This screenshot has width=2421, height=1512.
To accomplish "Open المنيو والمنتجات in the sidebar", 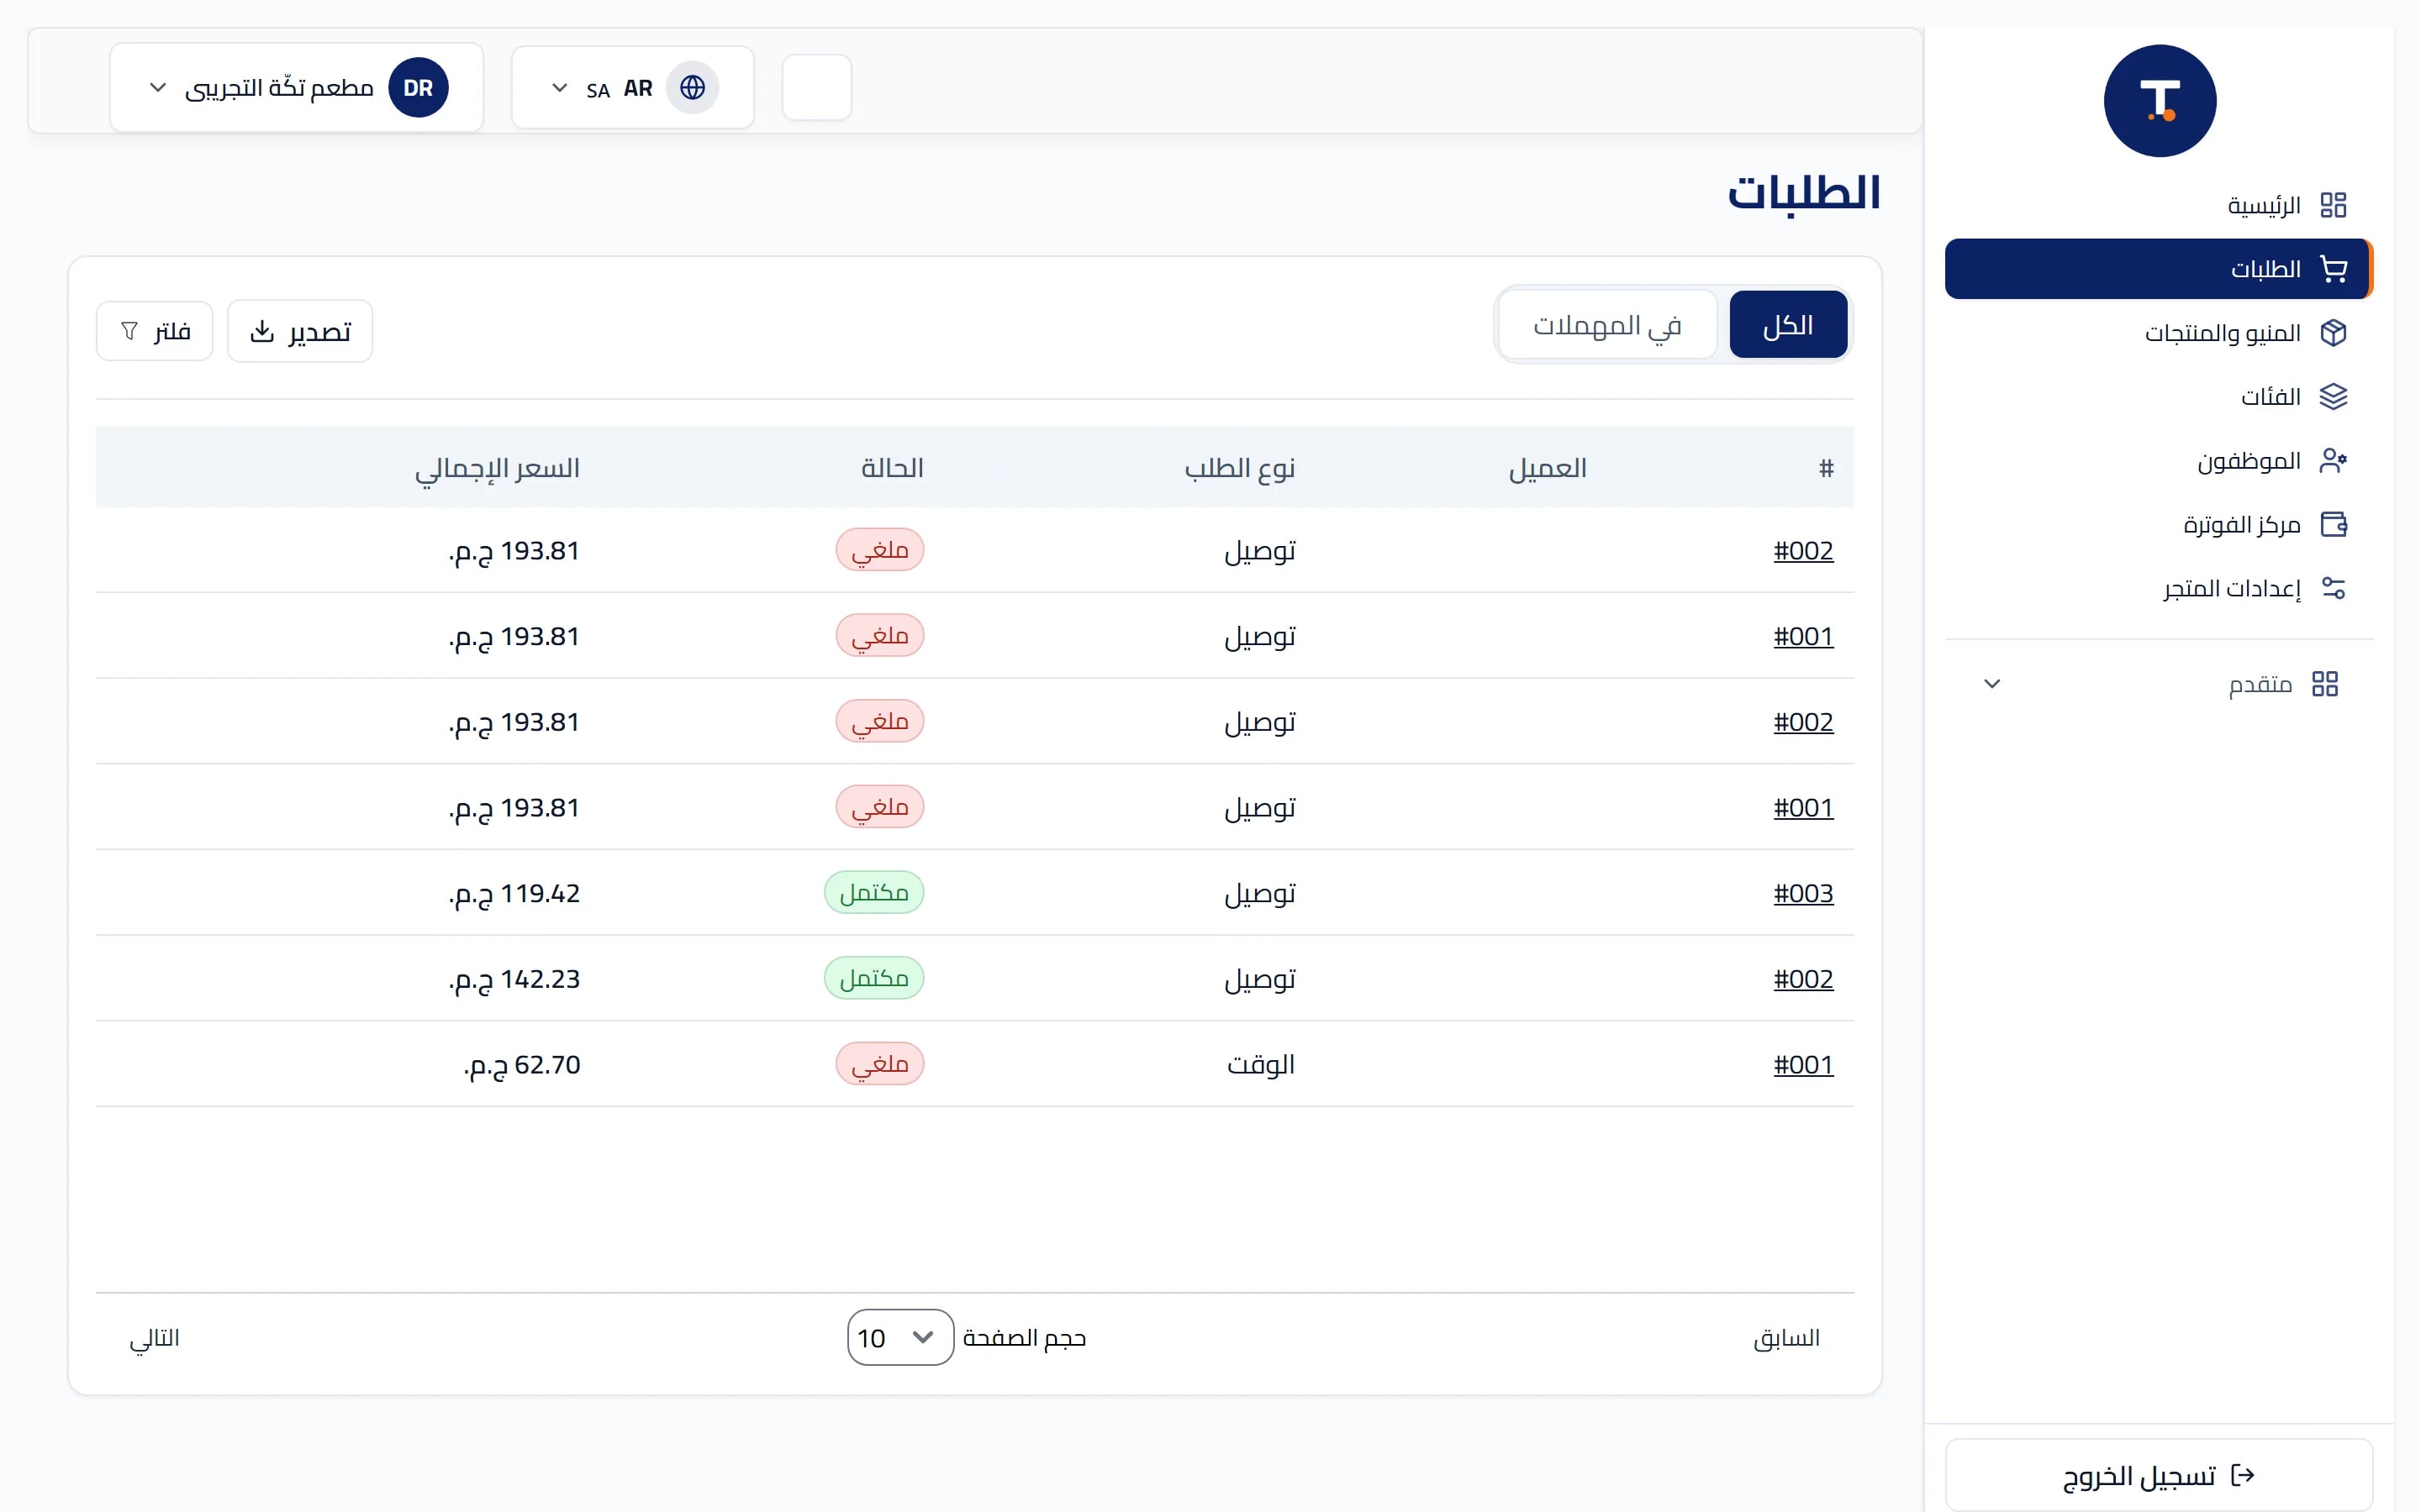I will [2159, 333].
